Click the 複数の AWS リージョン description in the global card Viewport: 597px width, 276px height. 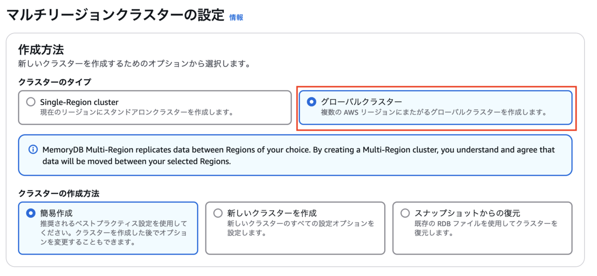434,112
